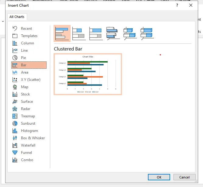Open the Recent charts list
The height and width of the screenshot is (187, 203).
click(x=26, y=29)
